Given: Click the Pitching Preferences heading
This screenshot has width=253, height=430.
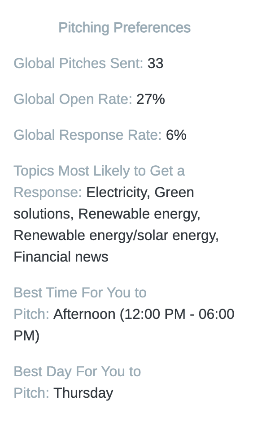Looking at the screenshot, I should [124, 28].
